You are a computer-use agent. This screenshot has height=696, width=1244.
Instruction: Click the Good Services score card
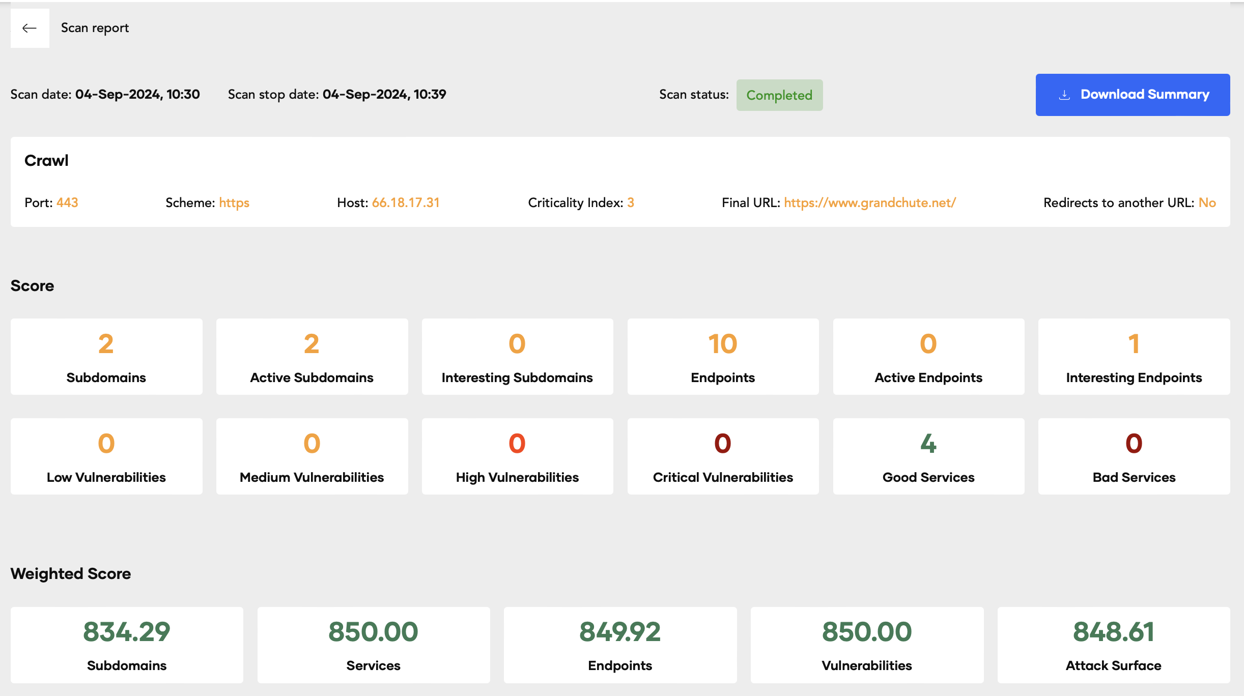(x=928, y=456)
